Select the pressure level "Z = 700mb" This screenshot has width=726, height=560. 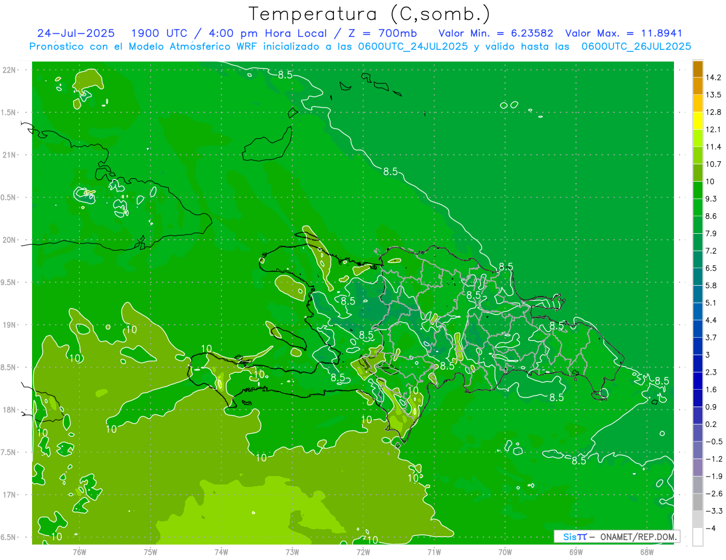382,33
